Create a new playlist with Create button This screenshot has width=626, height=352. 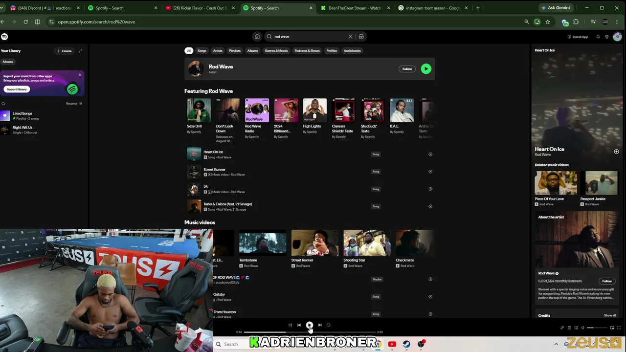(x=64, y=51)
